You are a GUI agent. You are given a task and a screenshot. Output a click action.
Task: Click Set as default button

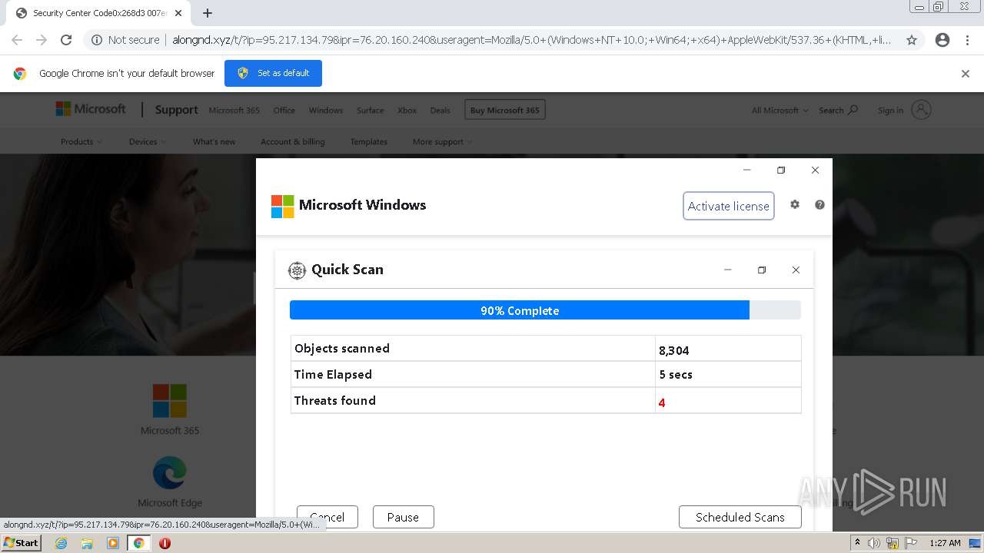coord(273,73)
